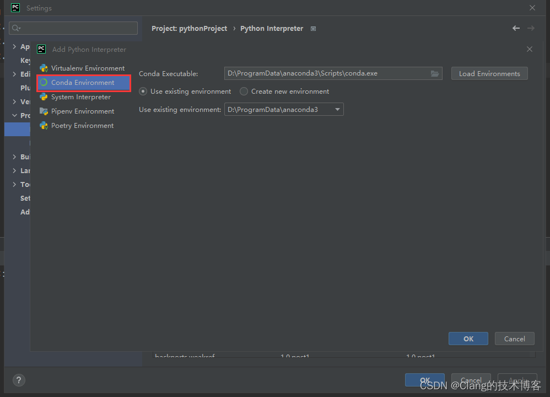Open the help question mark button in Settings
Image resolution: width=550 pixels, height=397 pixels.
19,380
